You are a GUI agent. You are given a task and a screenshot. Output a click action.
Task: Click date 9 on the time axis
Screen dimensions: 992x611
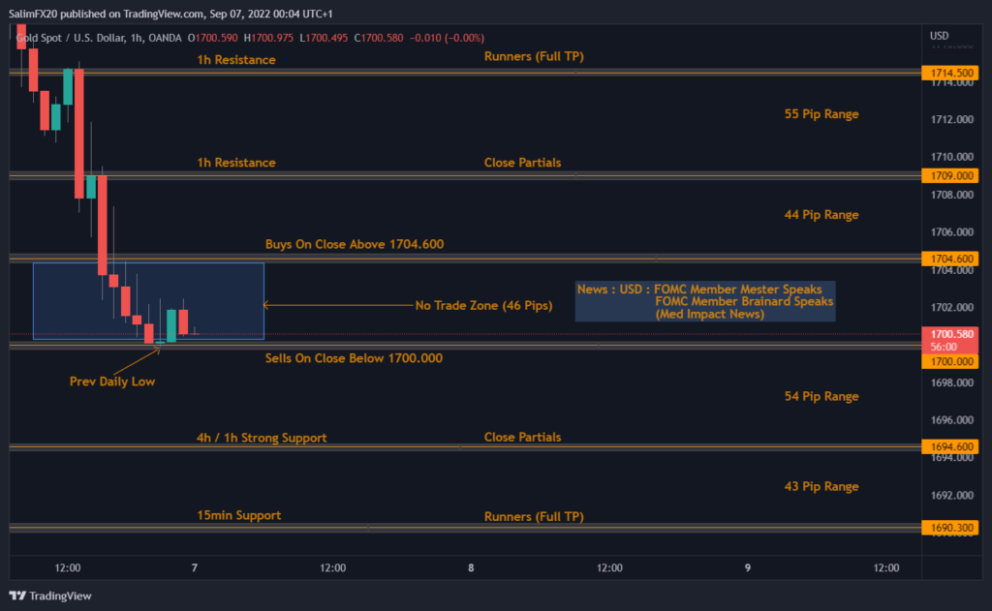748,567
